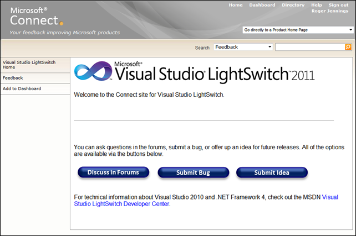The width and height of the screenshot is (356, 236).
Task: Open the Directory top navigation link
Action: (293, 5)
